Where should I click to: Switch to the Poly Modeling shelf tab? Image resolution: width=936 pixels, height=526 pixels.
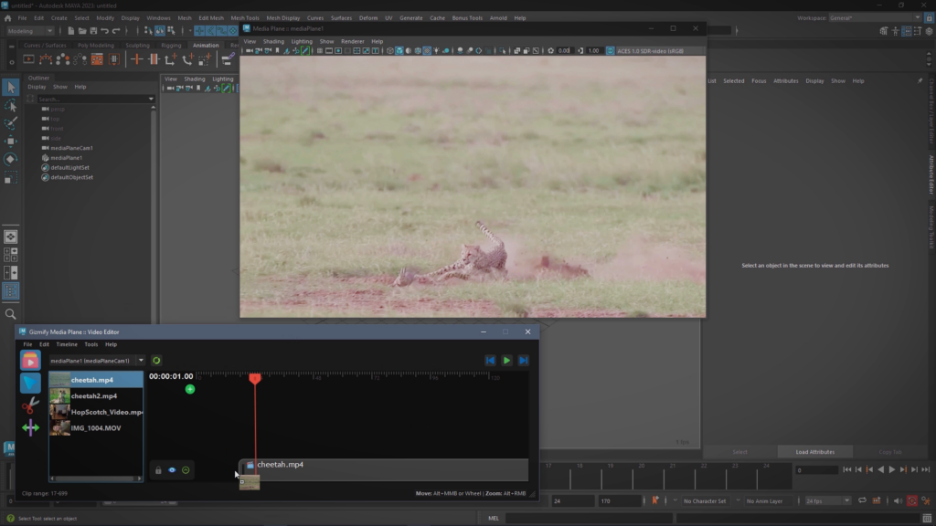click(x=95, y=46)
